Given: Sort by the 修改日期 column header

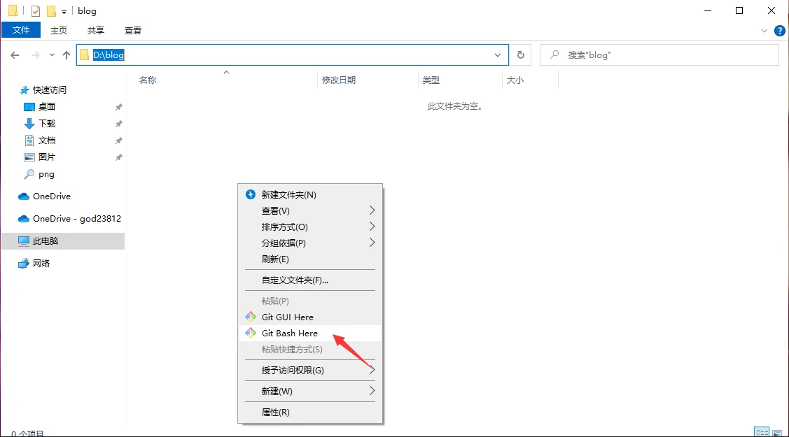Looking at the screenshot, I should pyautogui.click(x=339, y=80).
